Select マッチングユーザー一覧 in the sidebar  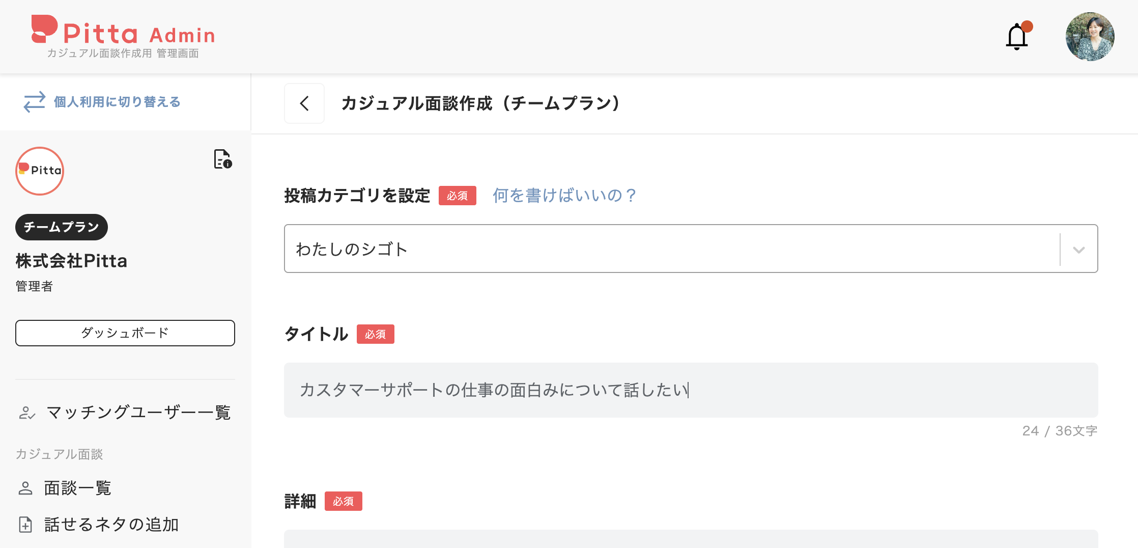[138, 413]
